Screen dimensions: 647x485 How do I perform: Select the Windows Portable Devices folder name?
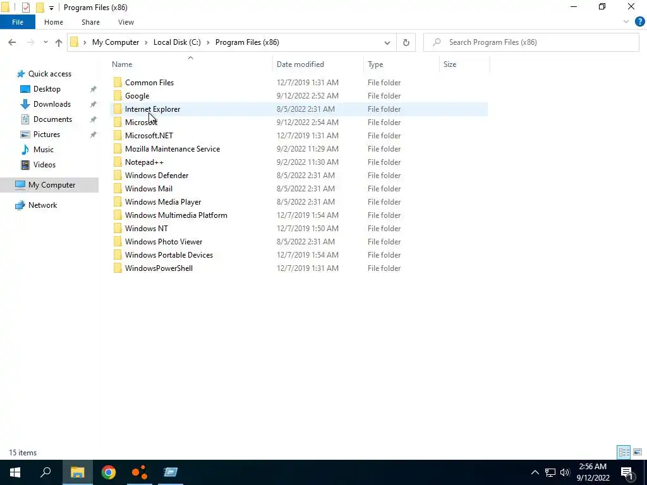click(169, 255)
